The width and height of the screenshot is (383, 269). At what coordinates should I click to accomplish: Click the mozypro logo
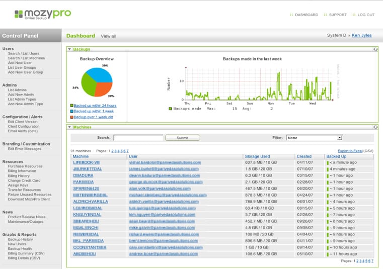tap(43, 14)
